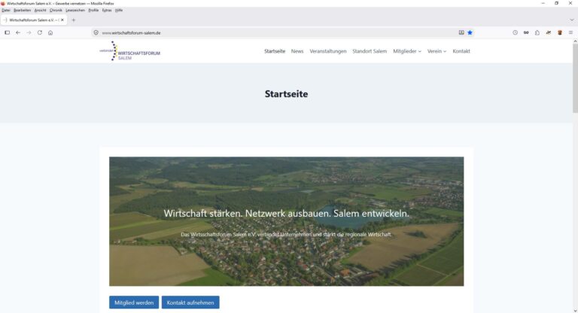Click the Mitglied werden button
The height and width of the screenshot is (313, 578).
point(134,302)
